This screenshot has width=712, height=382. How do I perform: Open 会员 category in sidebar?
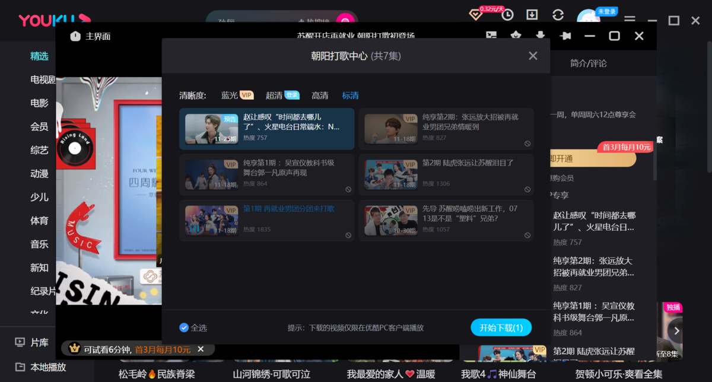pos(39,127)
